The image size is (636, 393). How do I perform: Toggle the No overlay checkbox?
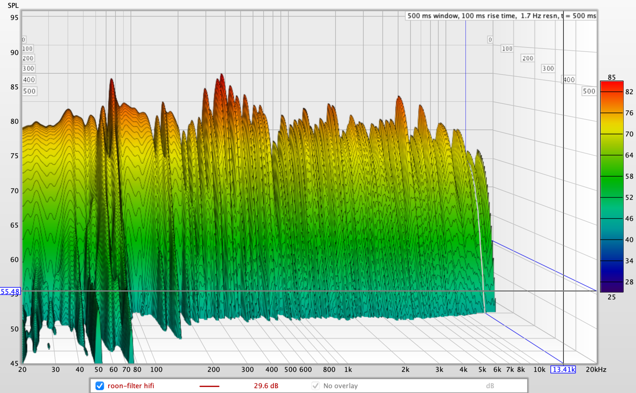315,386
